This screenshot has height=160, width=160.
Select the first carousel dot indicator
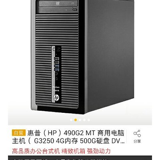[x=71, y=120]
